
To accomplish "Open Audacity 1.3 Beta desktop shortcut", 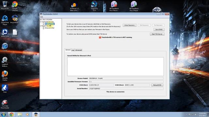I will 74,6.
